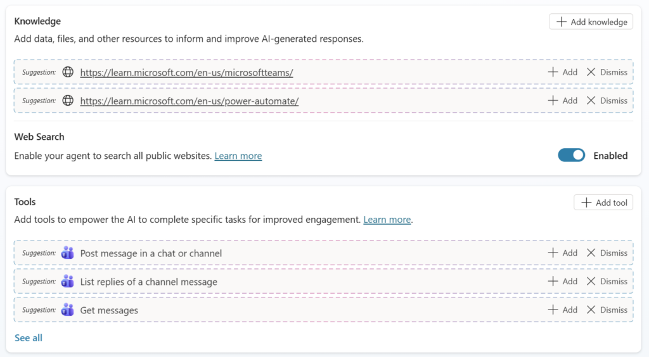Click the Knowledge section heading
Screen dimensions: 649x357
(37, 21)
